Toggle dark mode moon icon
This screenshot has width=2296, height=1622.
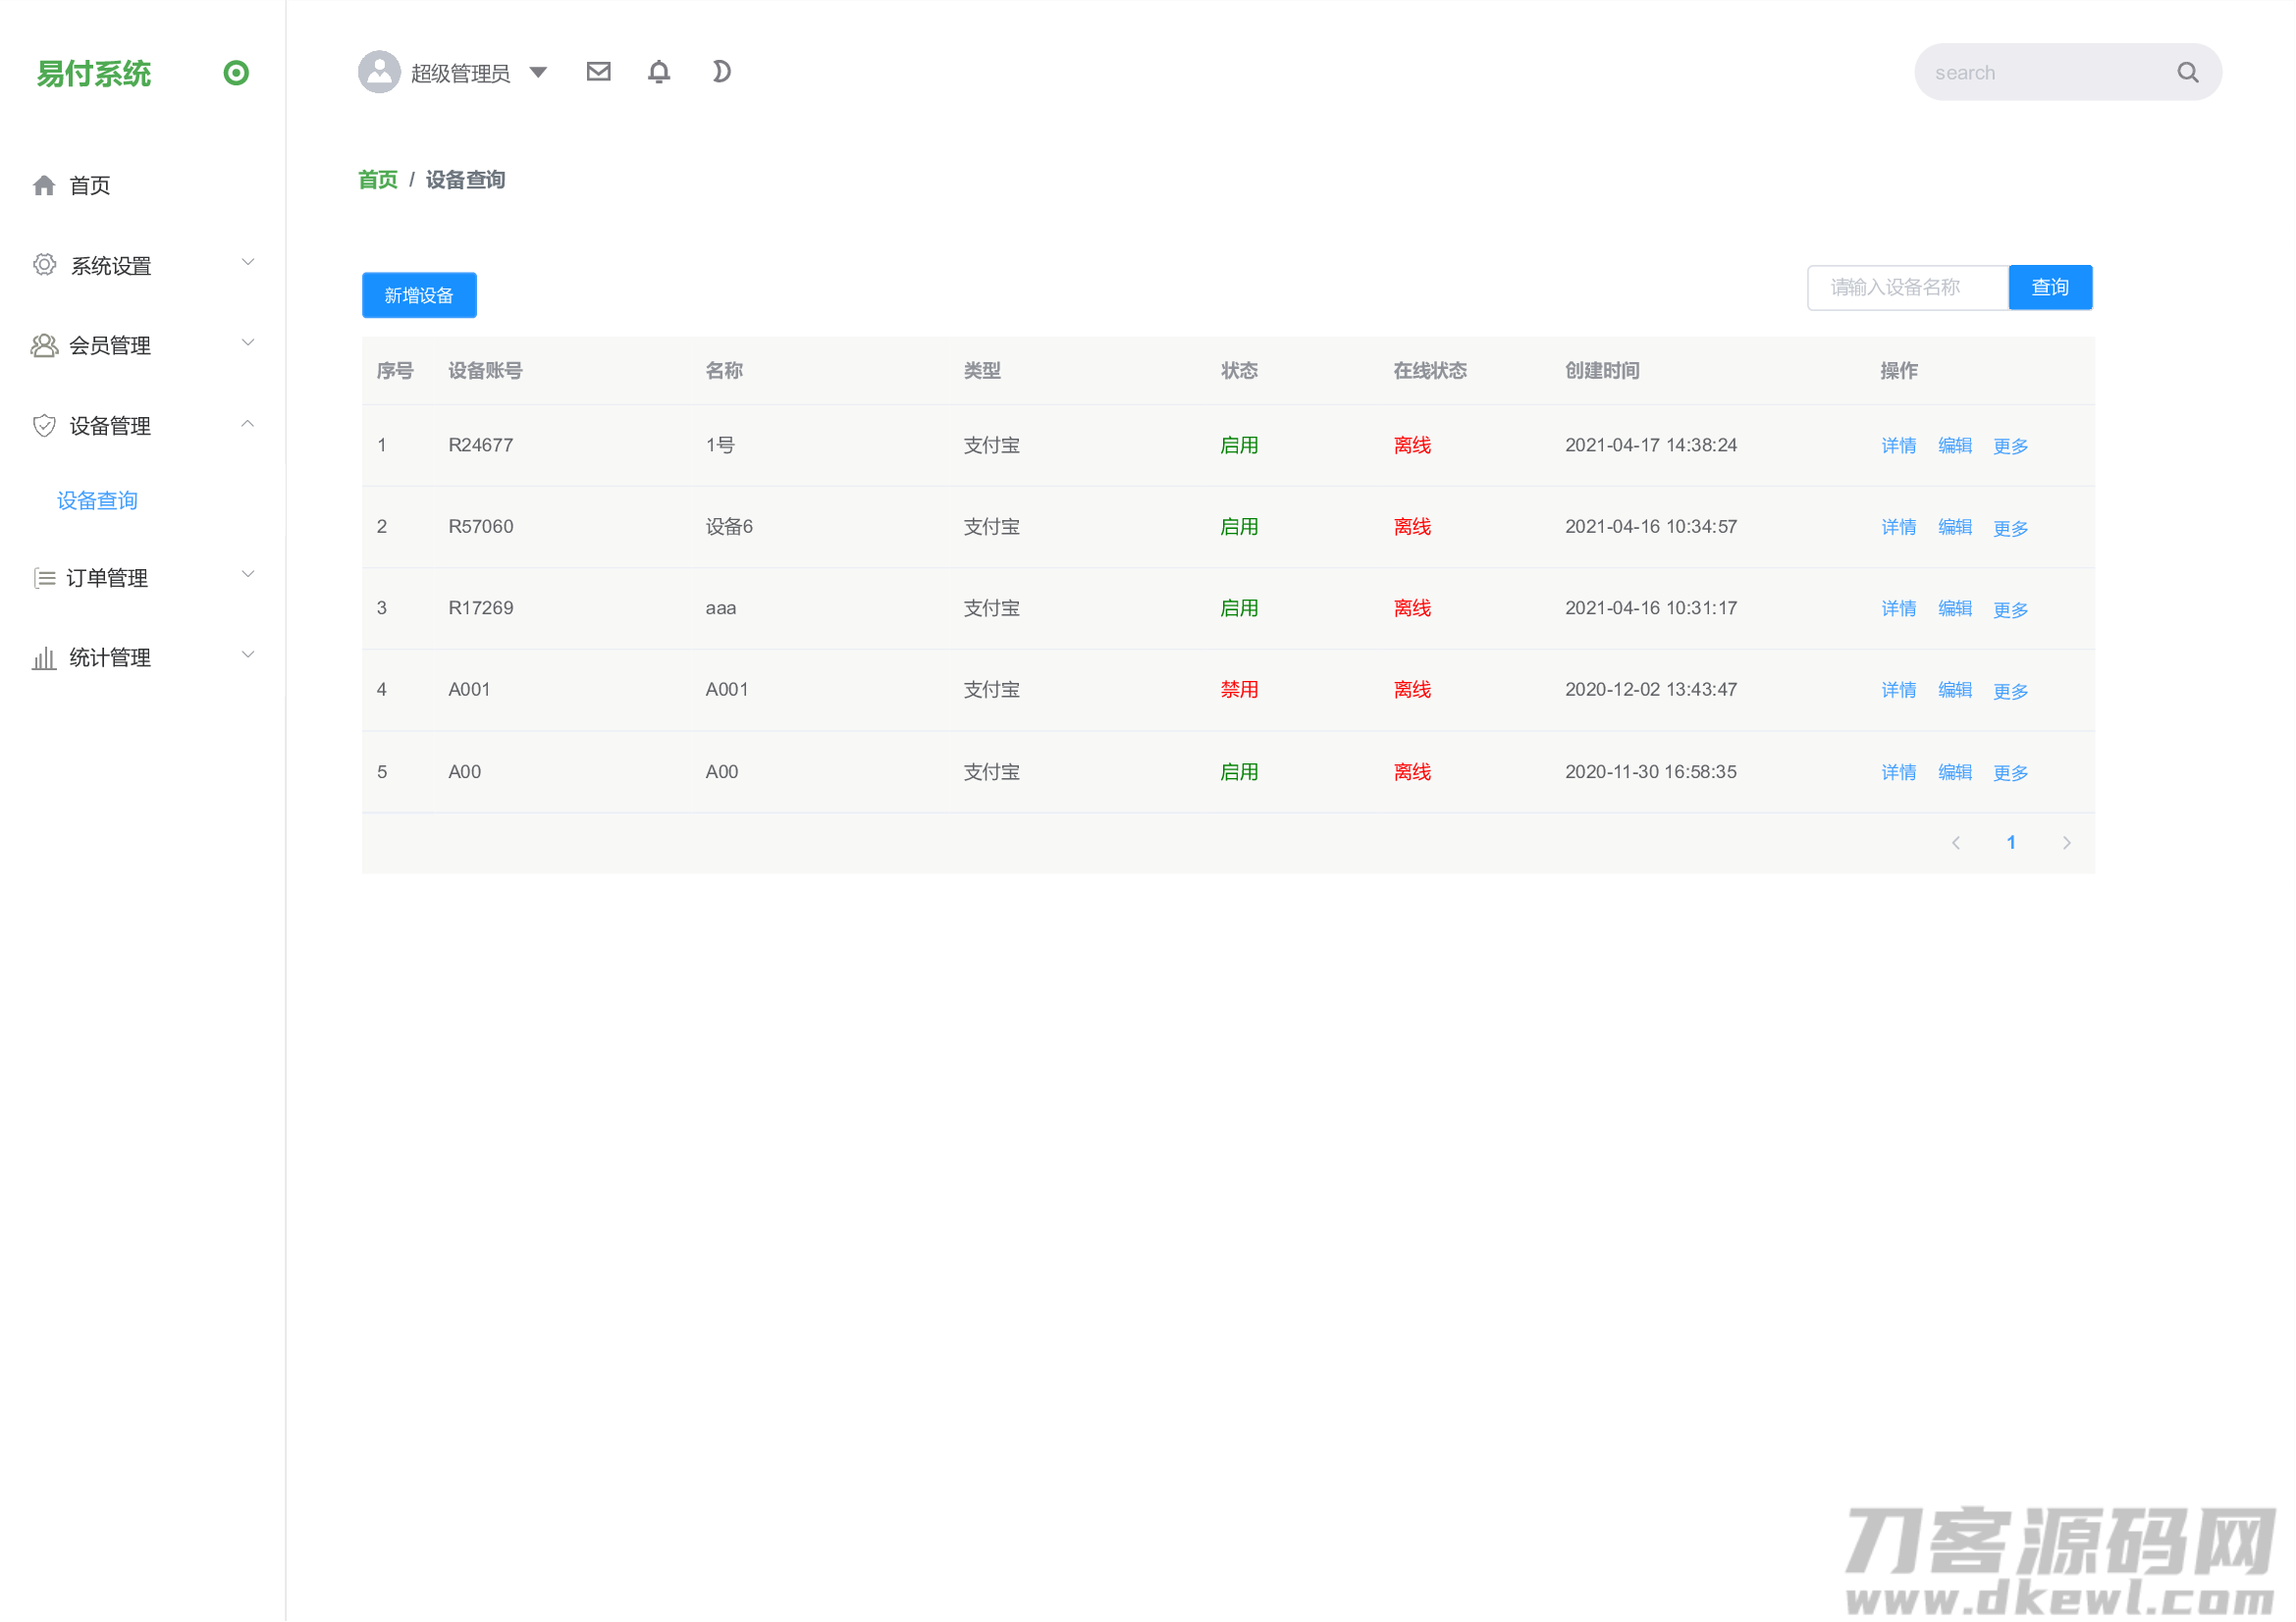tap(720, 72)
